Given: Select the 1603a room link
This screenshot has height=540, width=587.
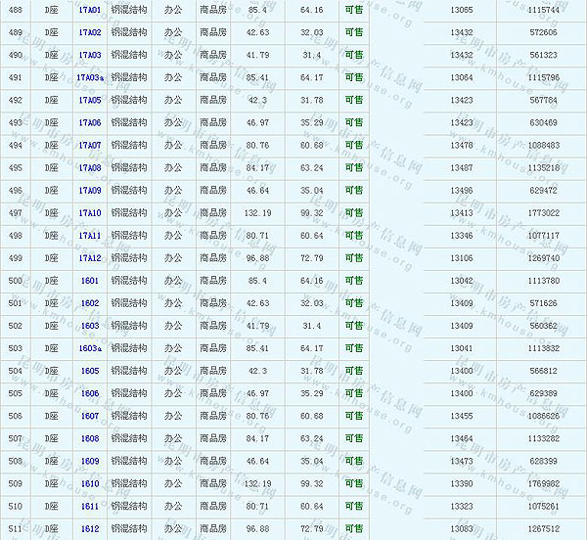Looking at the screenshot, I should [90, 348].
